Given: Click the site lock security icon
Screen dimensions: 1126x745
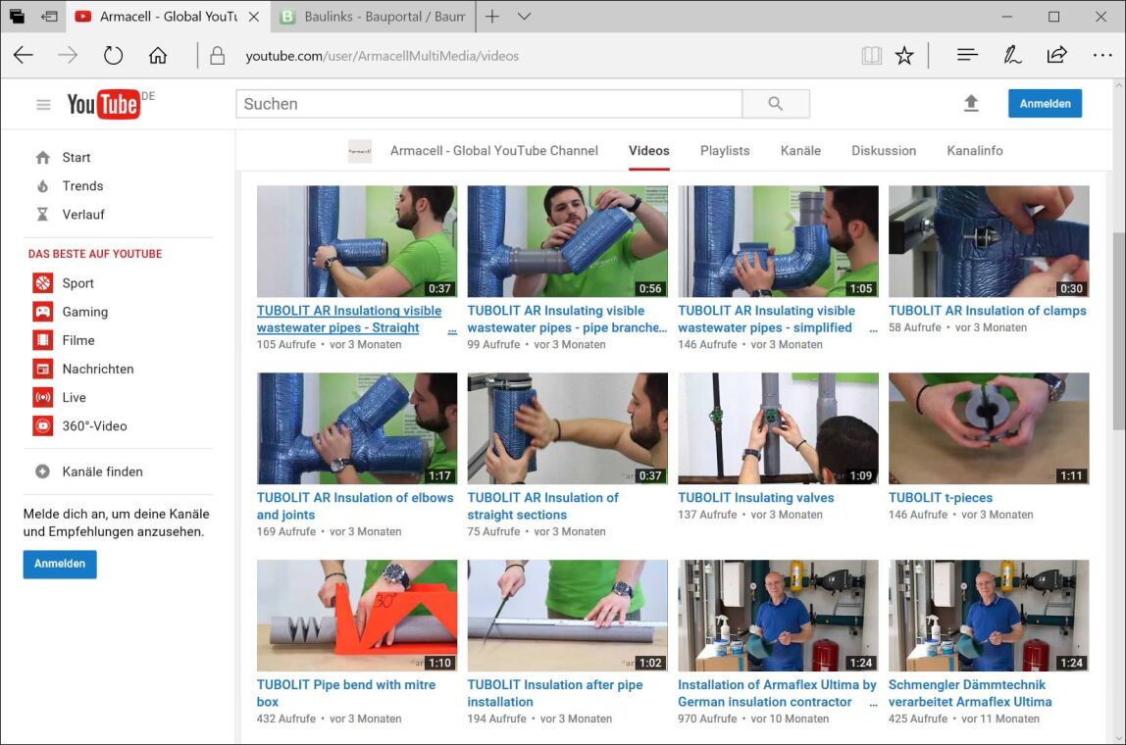Looking at the screenshot, I should coord(217,55).
